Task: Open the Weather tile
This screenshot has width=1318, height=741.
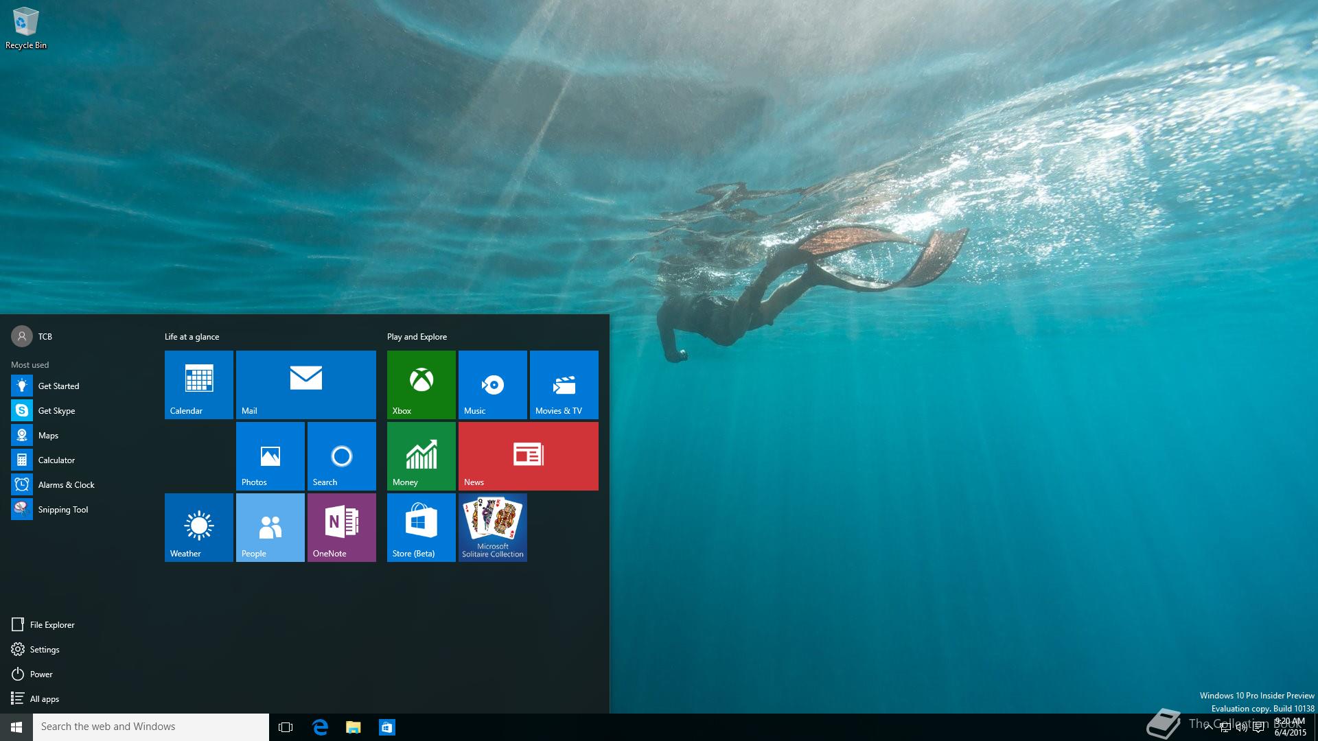Action: [x=199, y=528]
